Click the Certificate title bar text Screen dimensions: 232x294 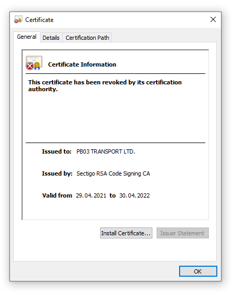tap(39, 20)
